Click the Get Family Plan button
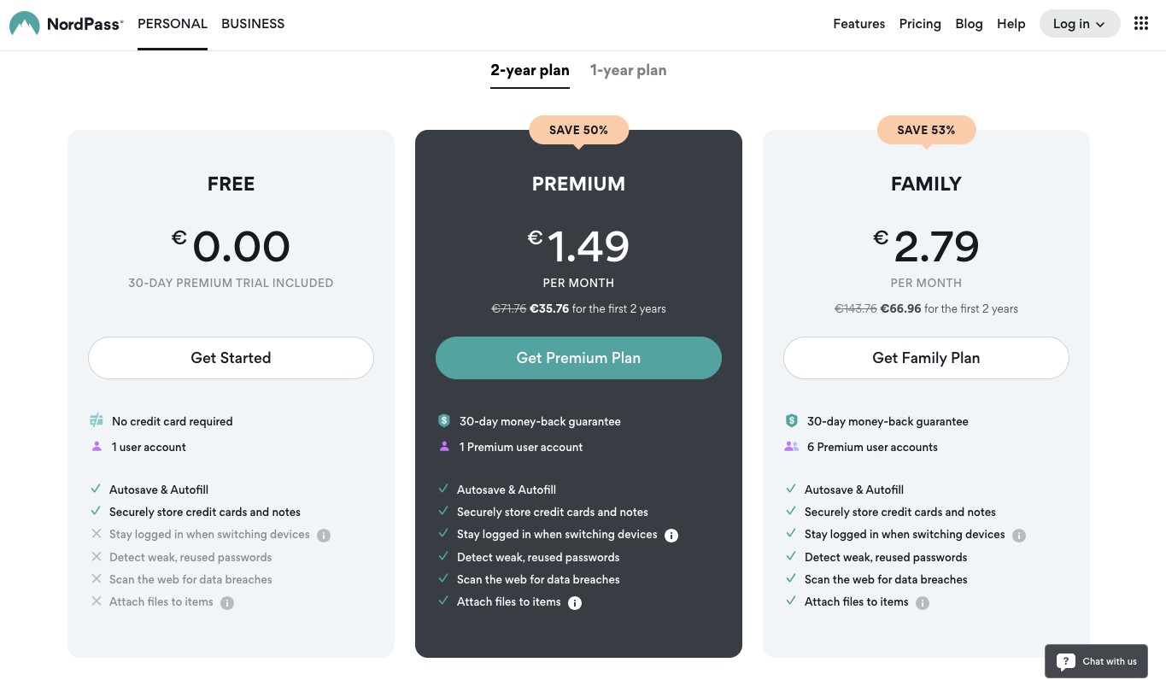Image resolution: width=1166 pixels, height=680 pixels. coord(926,358)
